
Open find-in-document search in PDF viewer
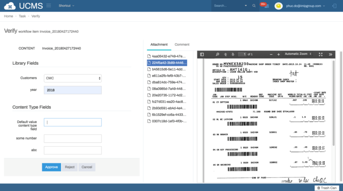[218, 54]
